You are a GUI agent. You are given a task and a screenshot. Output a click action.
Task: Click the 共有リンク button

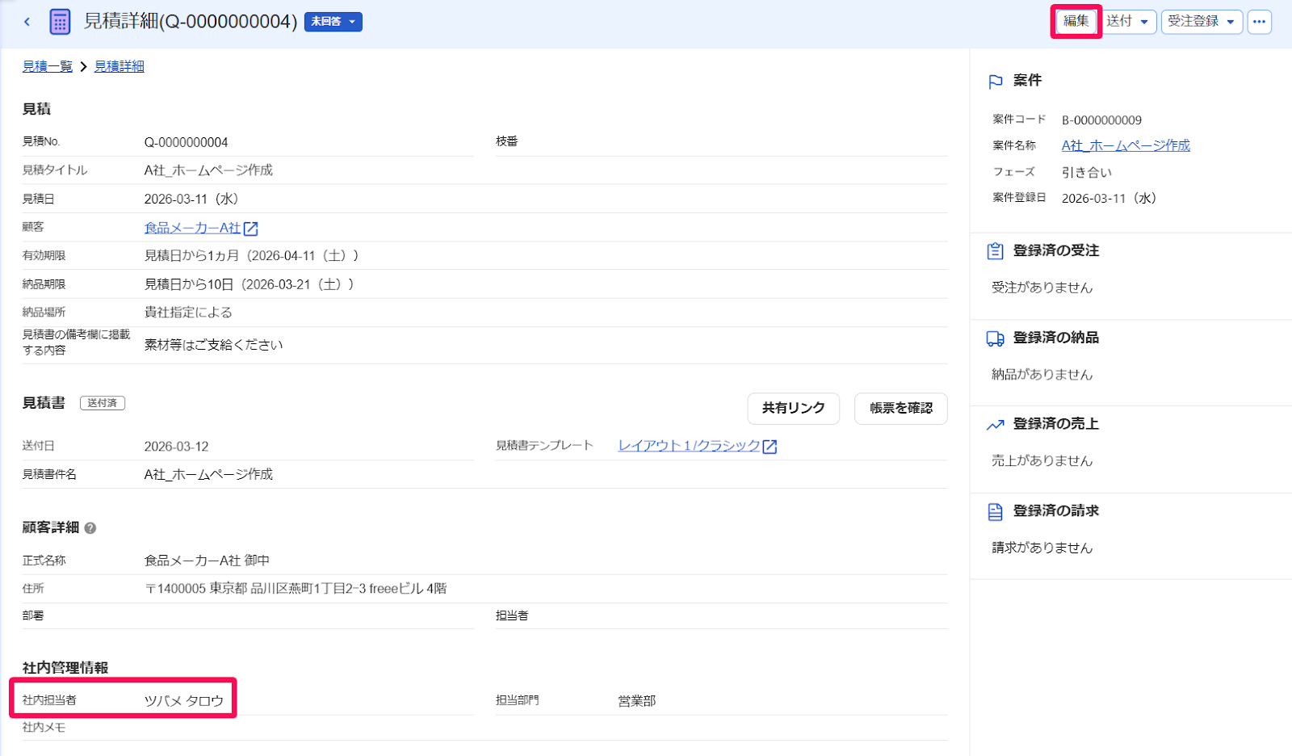794,408
